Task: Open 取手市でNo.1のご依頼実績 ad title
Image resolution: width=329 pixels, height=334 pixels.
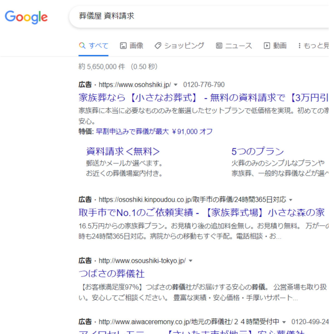Action: pos(202,213)
